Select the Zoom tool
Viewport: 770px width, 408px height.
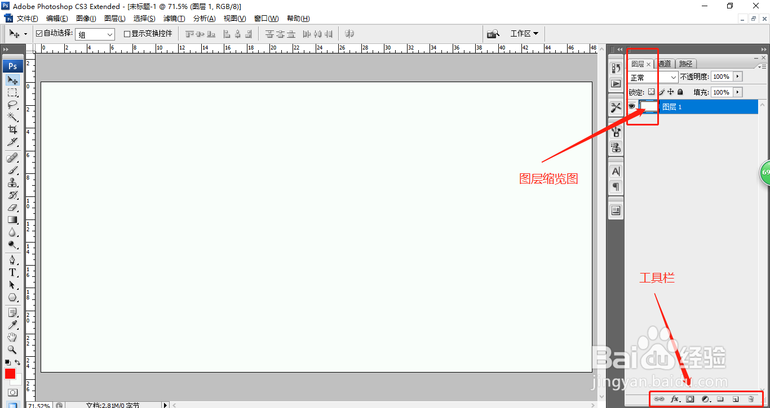12,349
